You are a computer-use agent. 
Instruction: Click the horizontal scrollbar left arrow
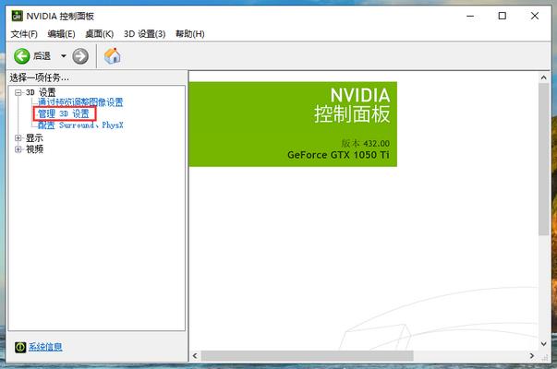point(195,355)
